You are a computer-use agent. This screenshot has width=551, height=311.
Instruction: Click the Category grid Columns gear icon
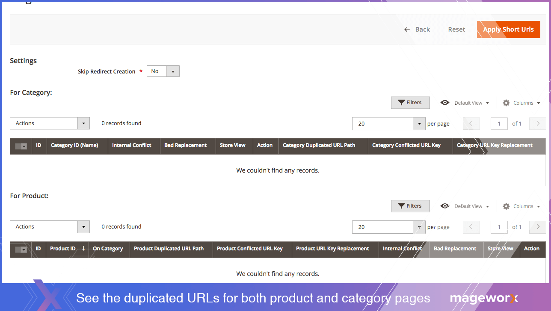(x=506, y=103)
